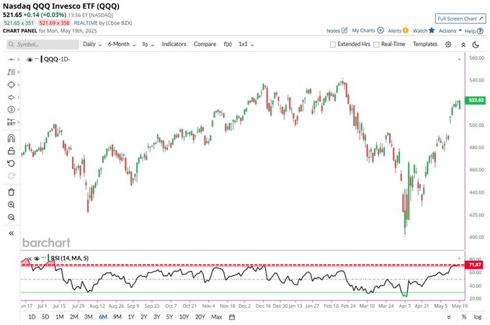Open the Compare menu

205,44
